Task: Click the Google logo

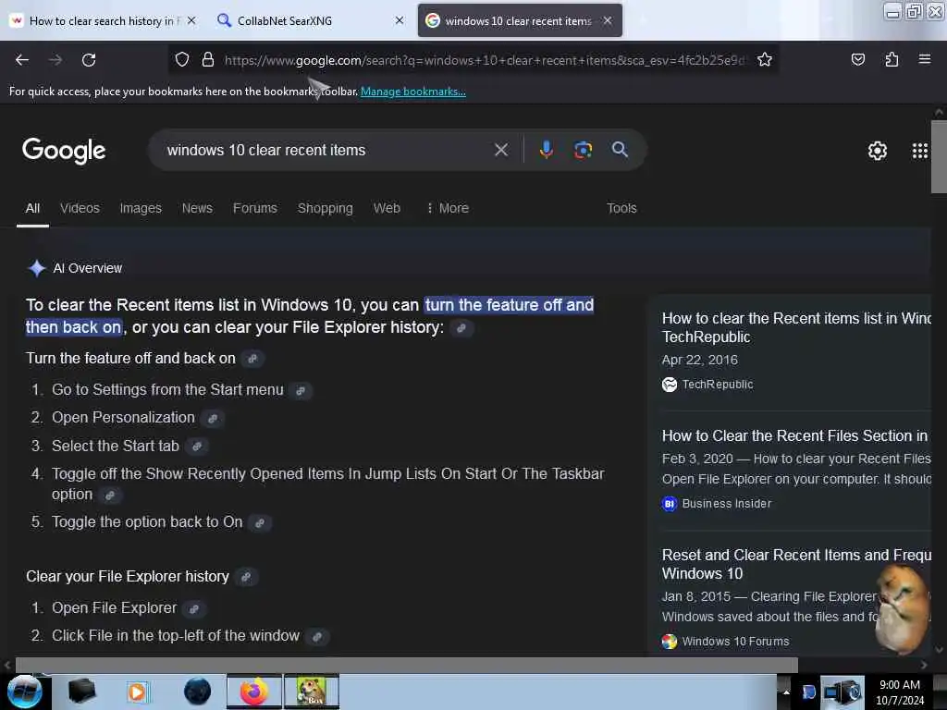Action: tap(64, 151)
